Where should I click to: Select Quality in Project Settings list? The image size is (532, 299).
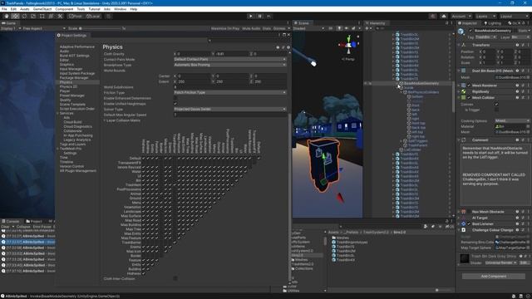[x=65, y=100]
